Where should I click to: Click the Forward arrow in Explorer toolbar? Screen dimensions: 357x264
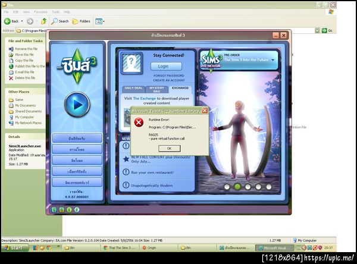click(30, 21)
